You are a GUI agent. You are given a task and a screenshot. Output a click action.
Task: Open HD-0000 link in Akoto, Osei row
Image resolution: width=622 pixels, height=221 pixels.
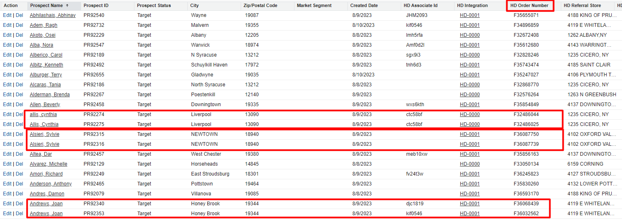[470, 35]
